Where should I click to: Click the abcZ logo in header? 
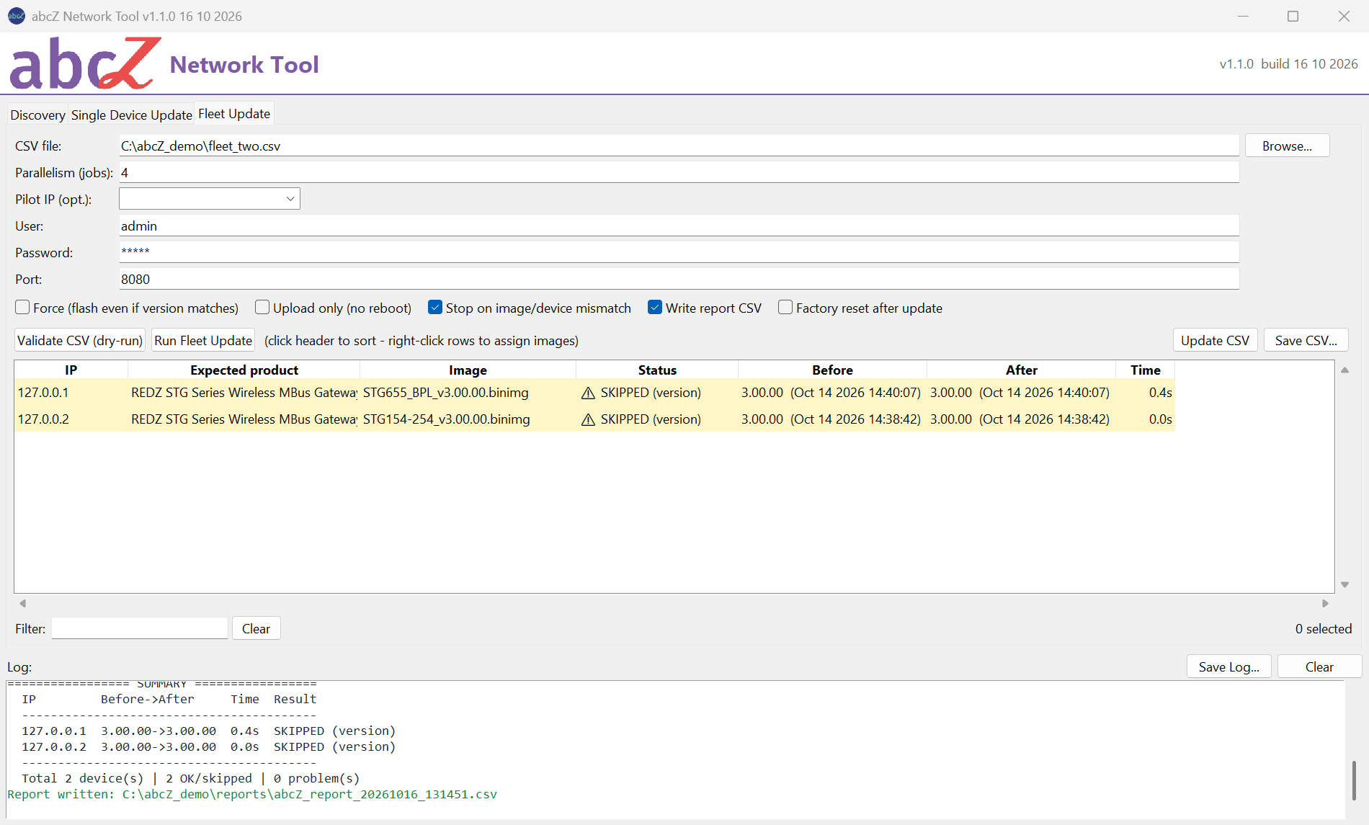tap(85, 63)
